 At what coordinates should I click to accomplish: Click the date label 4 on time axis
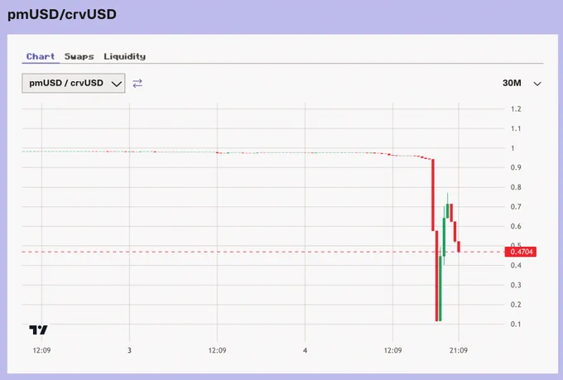pyautogui.click(x=305, y=350)
